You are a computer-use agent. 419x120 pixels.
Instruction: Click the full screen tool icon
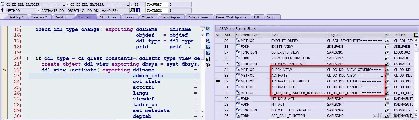pos(208,47)
